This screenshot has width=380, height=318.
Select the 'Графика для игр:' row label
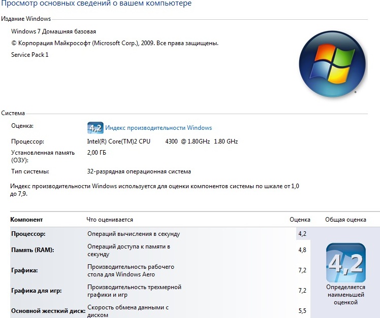pyautogui.click(x=37, y=291)
